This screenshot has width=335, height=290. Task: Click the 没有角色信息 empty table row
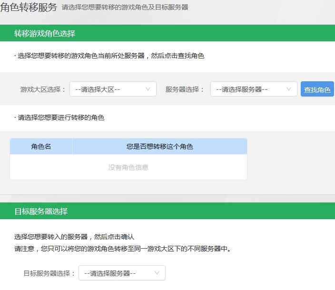128,167
